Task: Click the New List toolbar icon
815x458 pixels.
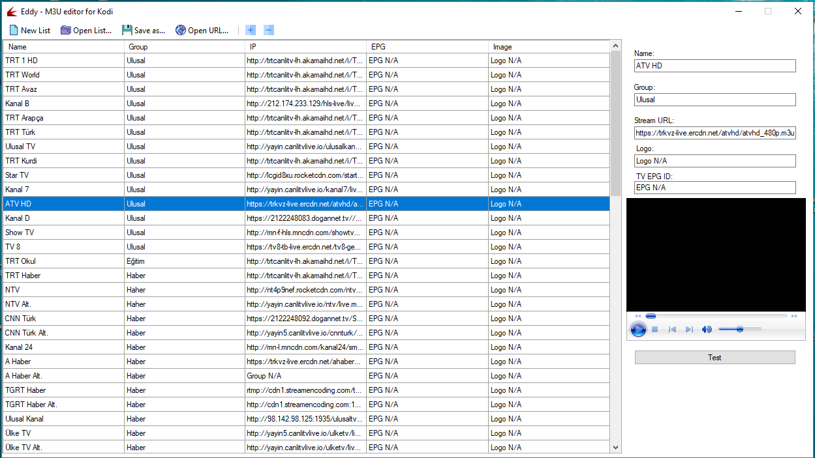Action: pyautogui.click(x=14, y=30)
